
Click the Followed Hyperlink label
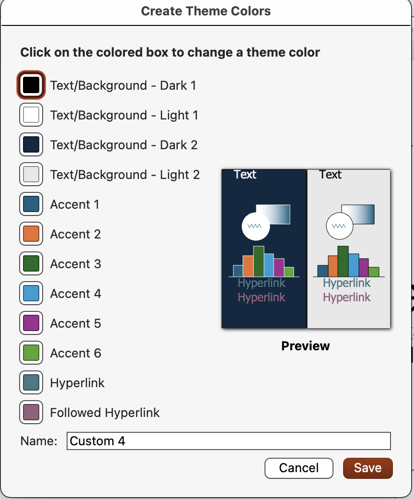coord(105,413)
